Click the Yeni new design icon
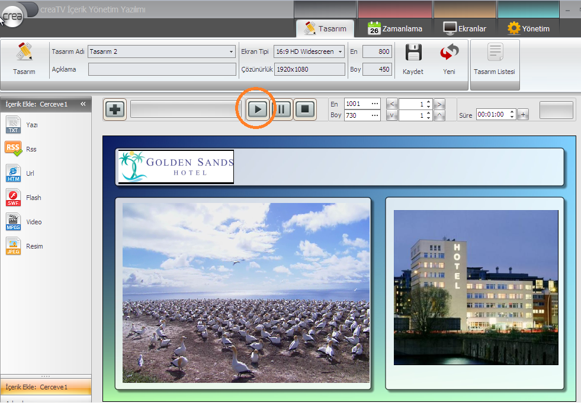The image size is (581, 403). tap(449, 53)
